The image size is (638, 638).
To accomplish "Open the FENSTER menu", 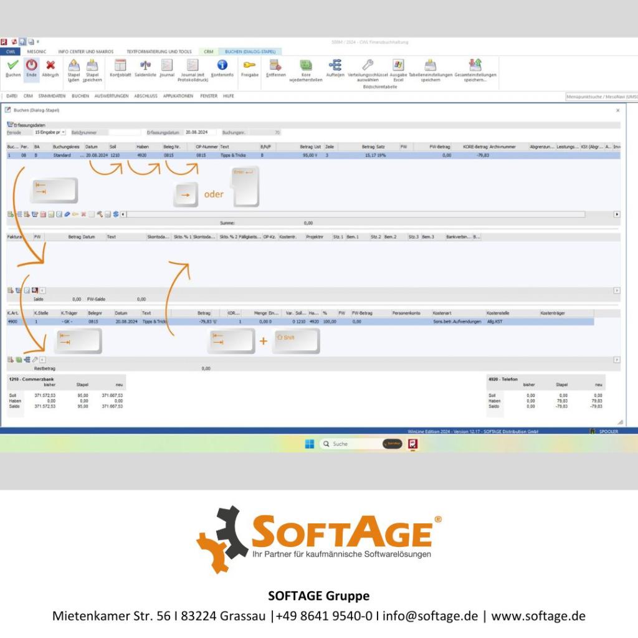I will [x=209, y=96].
